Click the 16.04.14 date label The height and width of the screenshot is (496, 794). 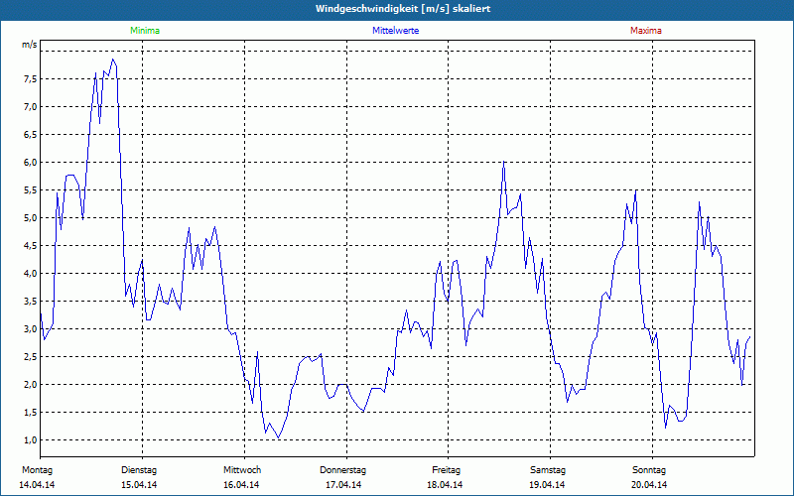[241, 485]
